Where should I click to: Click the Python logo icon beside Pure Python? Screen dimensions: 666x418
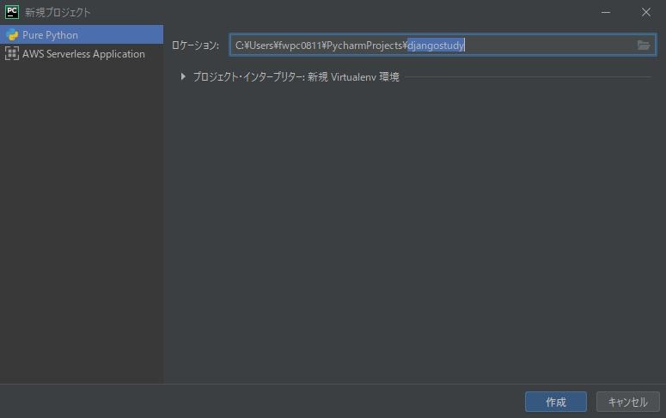(12, 35)
